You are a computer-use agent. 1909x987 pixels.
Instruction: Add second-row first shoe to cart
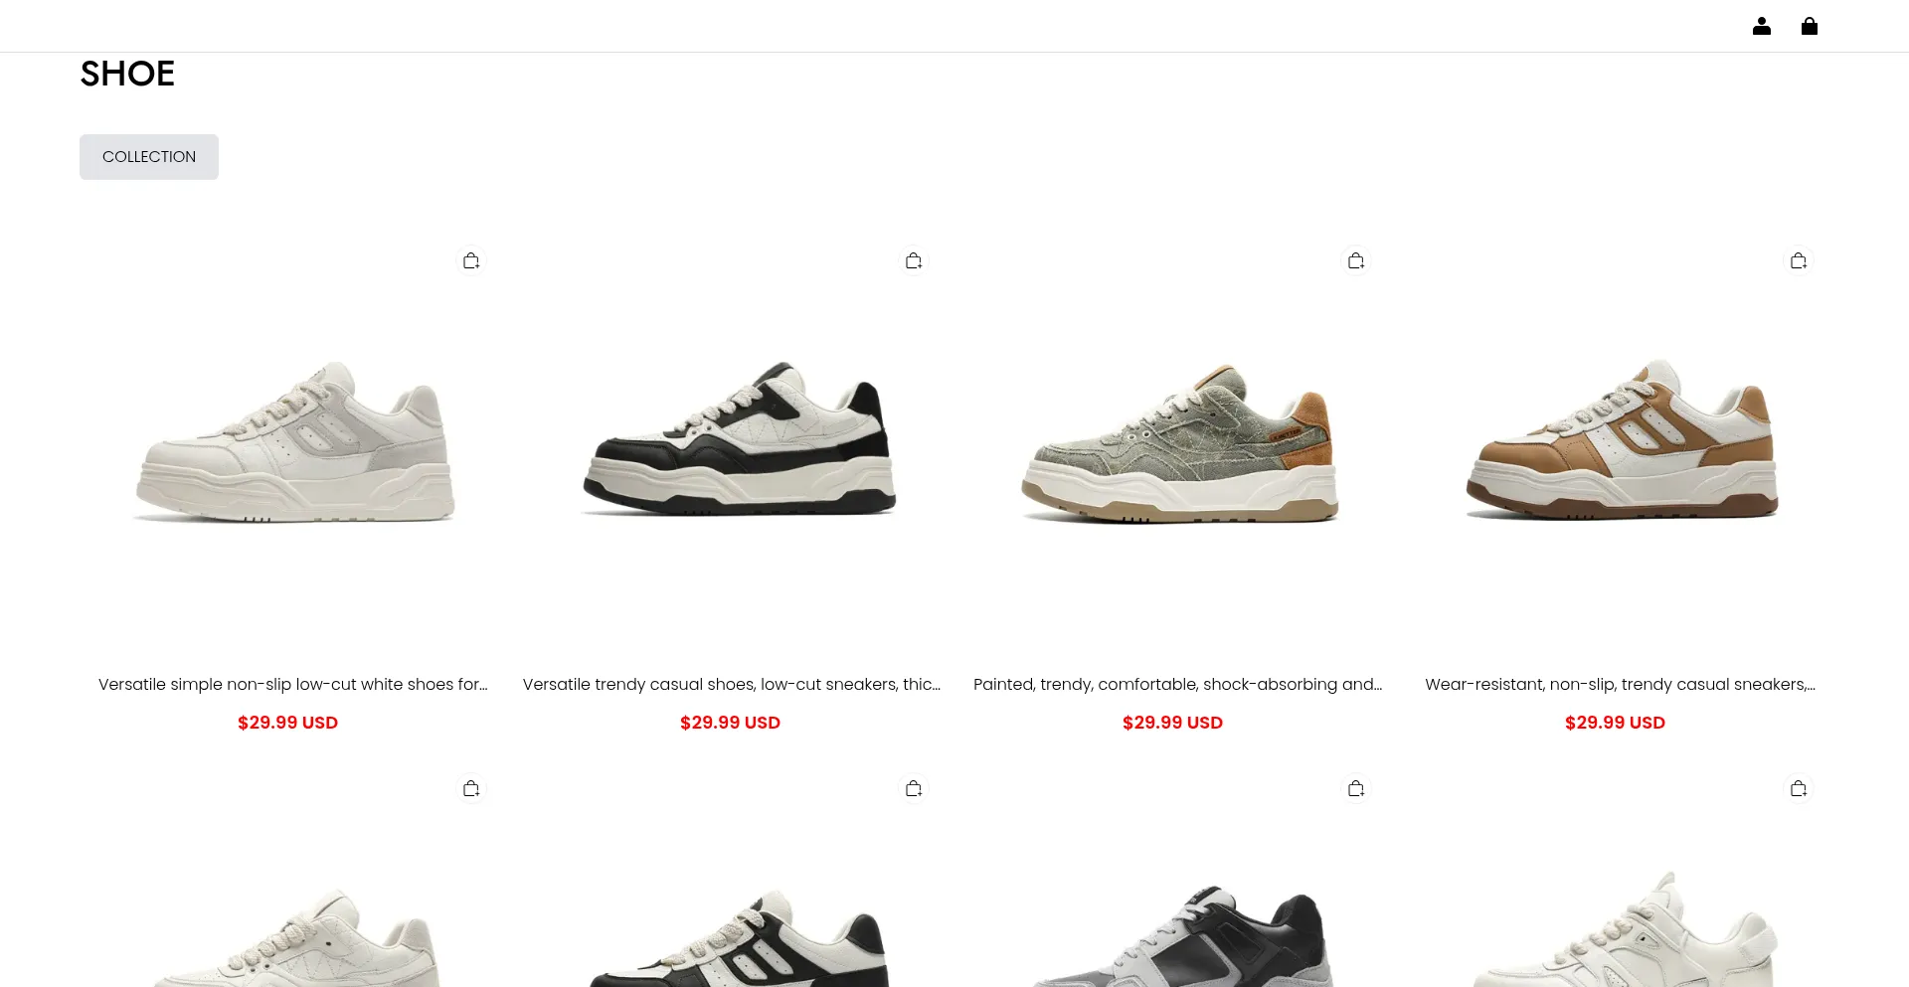[471, 788]
